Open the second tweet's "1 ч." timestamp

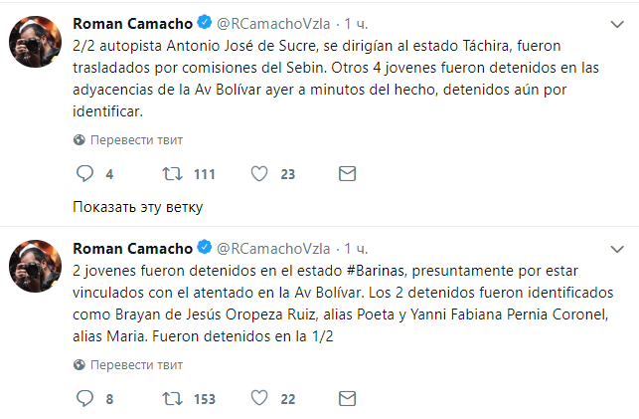click(x=356, y=247)
